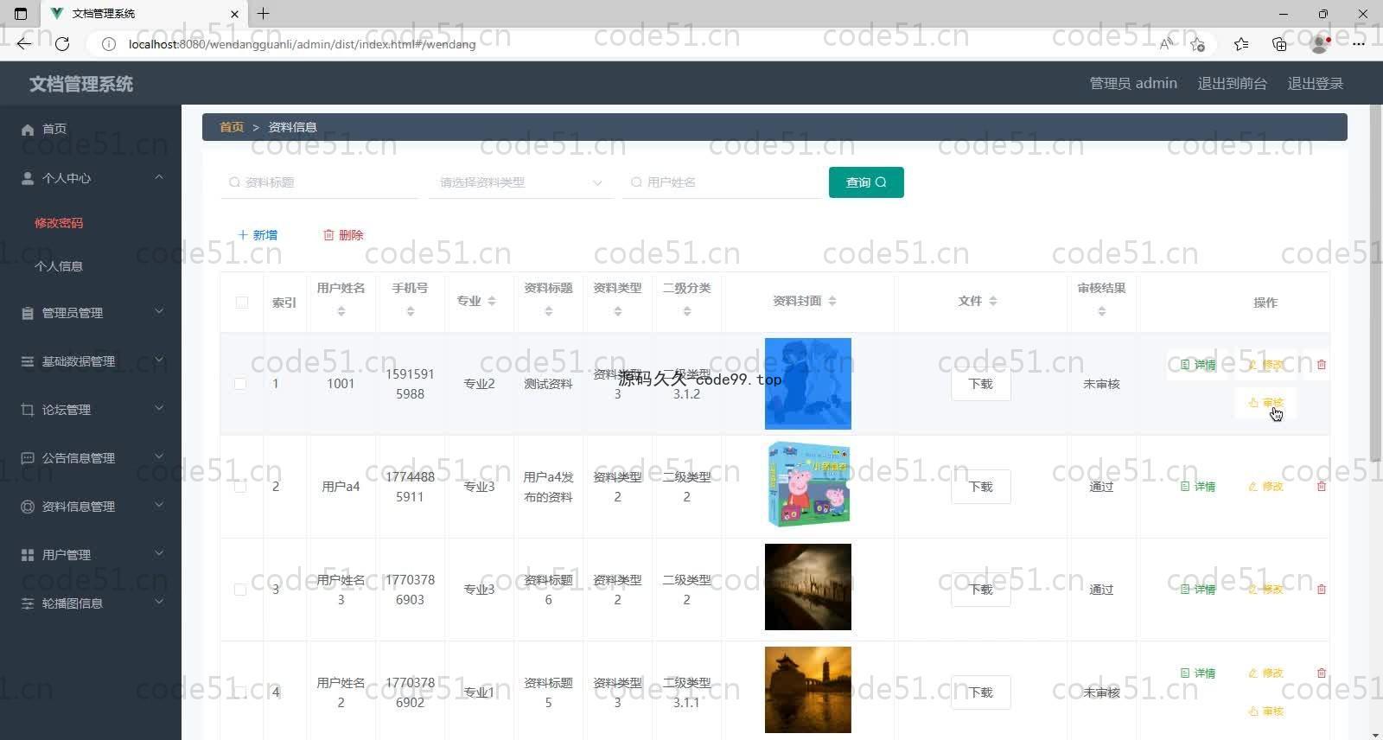Click the 论坛管理 crop icon
The height and width of the screenshot is (740, 1383).
(x=28, y=410)
